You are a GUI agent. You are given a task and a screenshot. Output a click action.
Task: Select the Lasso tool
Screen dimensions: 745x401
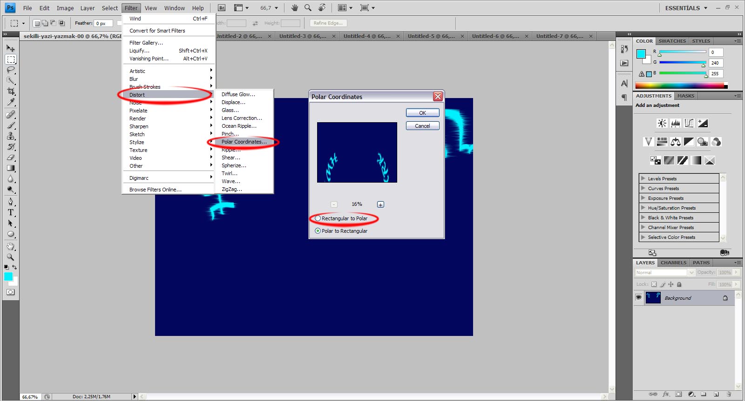pos(11,70)
